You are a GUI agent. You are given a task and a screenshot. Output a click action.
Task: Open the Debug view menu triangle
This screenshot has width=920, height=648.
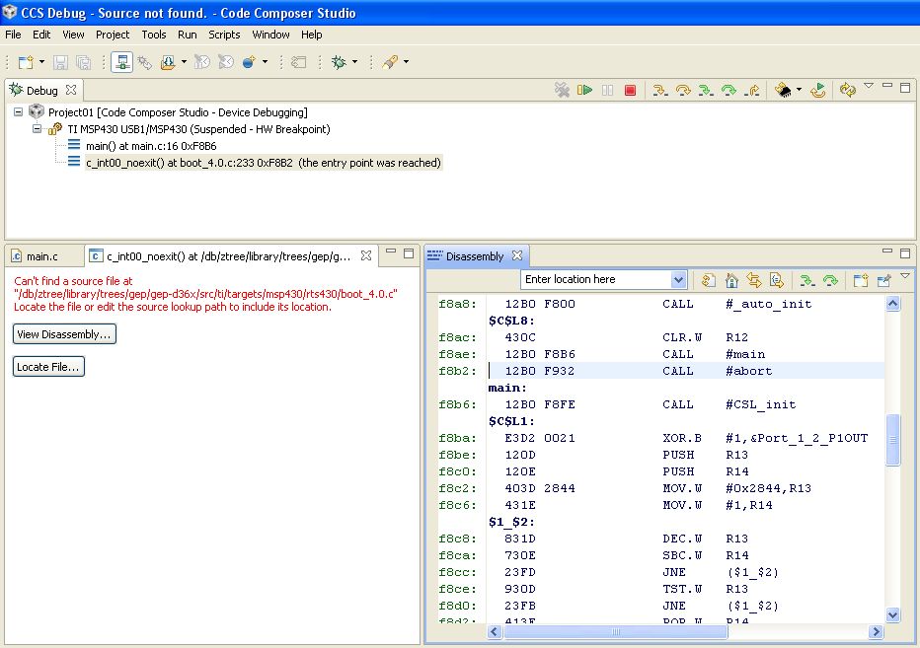(x=869, y=86)
